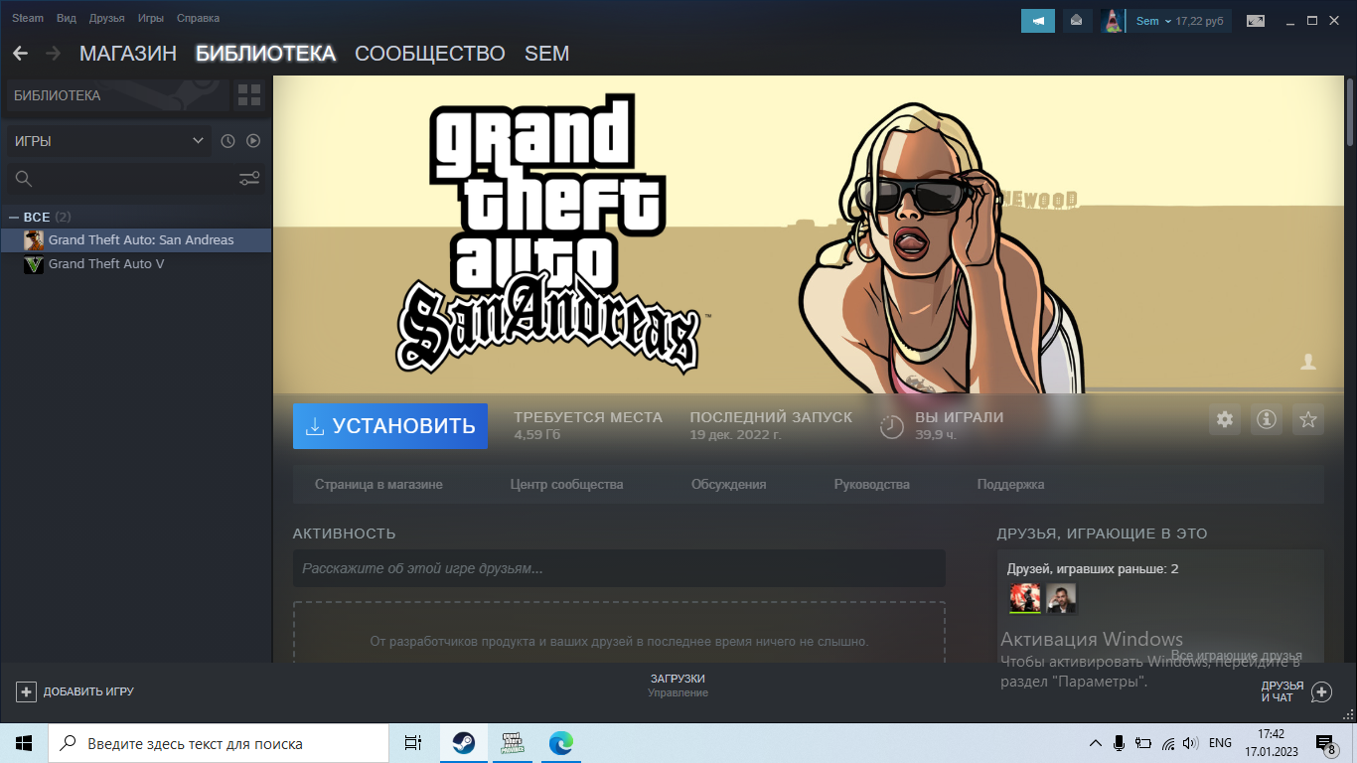Screen dimensions: 1357x763
Task: Open the Игры menu
Action: (x=151, y=19)
